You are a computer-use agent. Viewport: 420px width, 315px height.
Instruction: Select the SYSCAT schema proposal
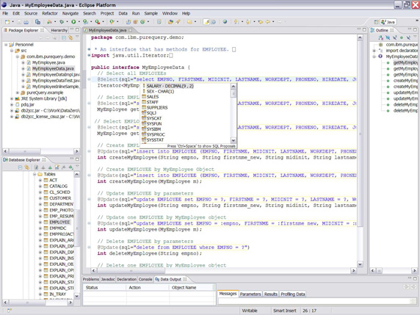pos(154,118)
